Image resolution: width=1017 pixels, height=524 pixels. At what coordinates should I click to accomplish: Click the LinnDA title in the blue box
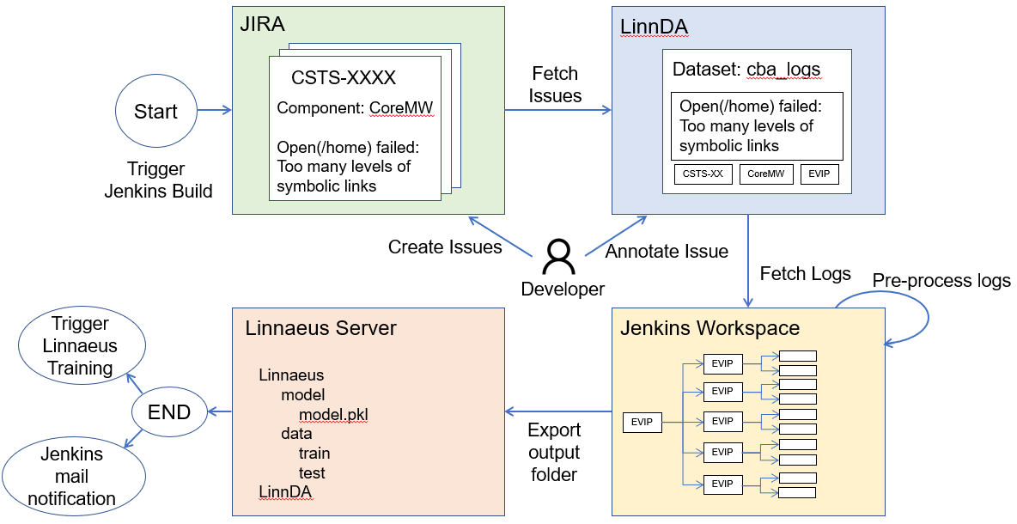click(654, 27)
